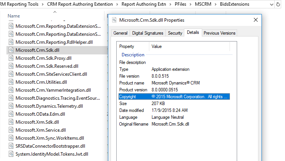Screen dimensions: 285x161
Task: Sort files by Name column header
Action: pos(14,16)
